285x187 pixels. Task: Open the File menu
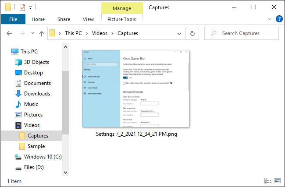click(x=13, y=19)
